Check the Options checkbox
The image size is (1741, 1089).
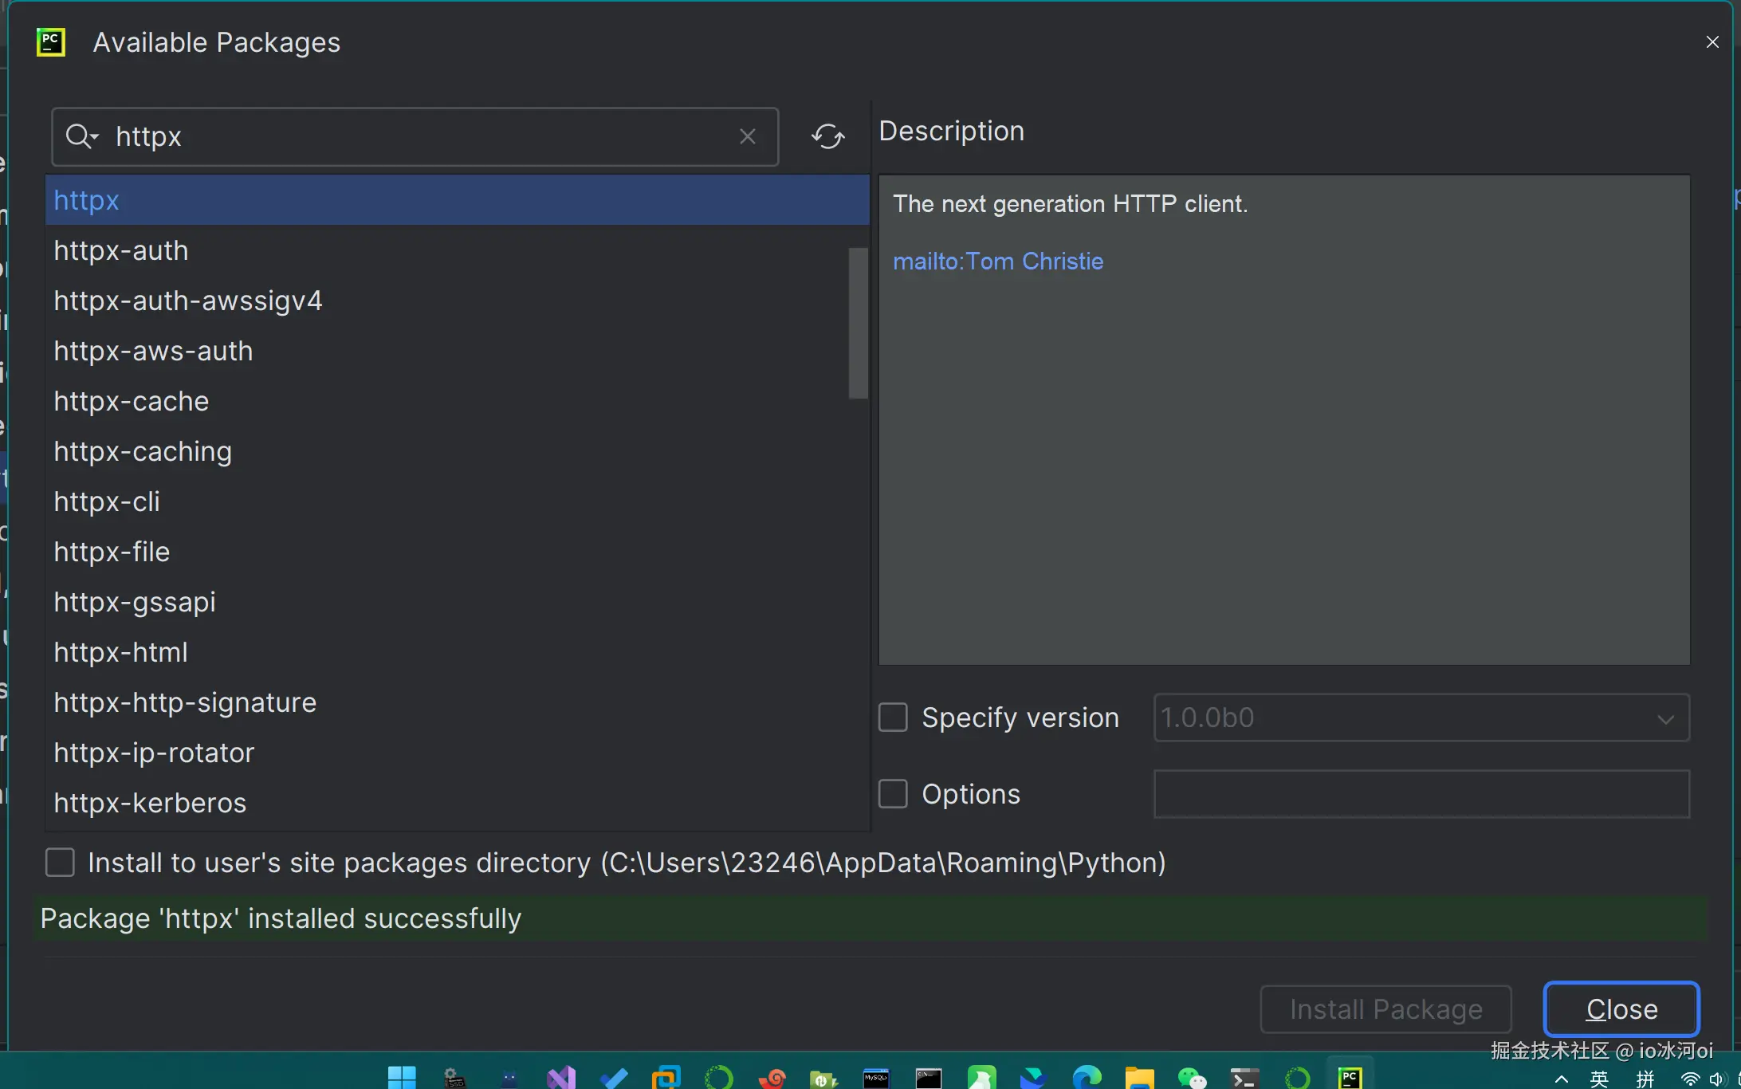[893, 794]
